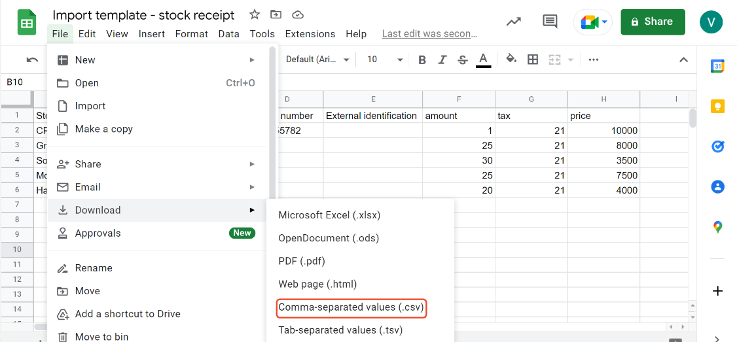737x342 pixels.
Task: Open the File menu
Action: pos(60,34)
